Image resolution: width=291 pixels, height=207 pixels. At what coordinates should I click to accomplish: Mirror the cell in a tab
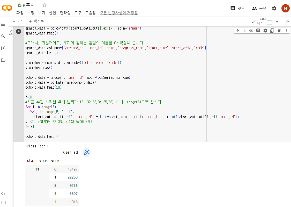click(272, 31)
